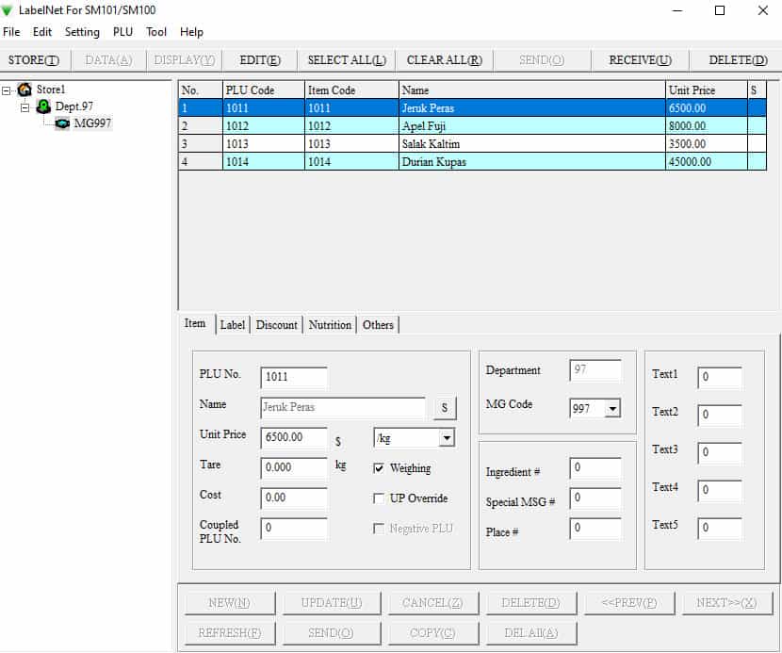Click the Store1 house icon
Viewport: 782px width, 653px height.
(24, 90)
